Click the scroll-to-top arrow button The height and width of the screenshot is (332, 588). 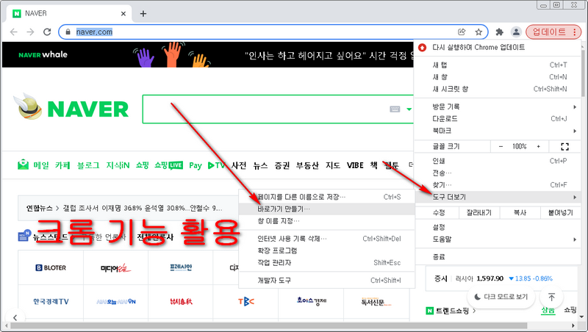coord(551,297)
